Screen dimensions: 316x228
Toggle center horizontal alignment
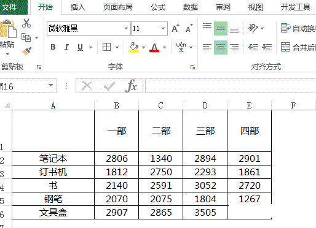coord(221,47)
